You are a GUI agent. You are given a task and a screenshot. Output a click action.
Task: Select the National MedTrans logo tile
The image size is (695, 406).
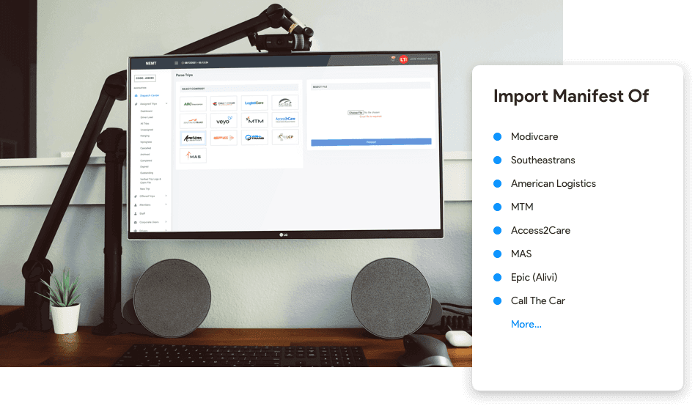[285, 103]
